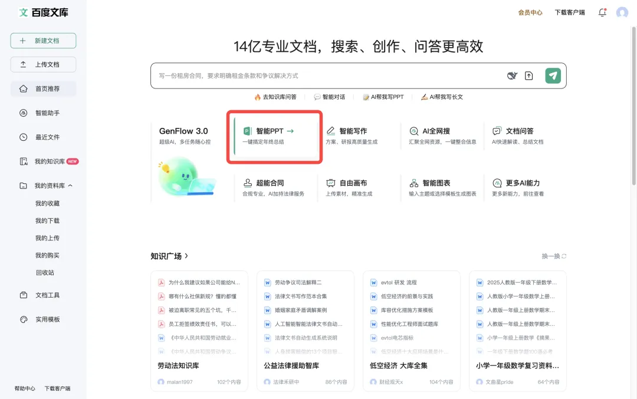The height and width of the screenshot is (399, 637).
Task: Click 下载客户端 link in sidebar footer
Action: (57, 388)
